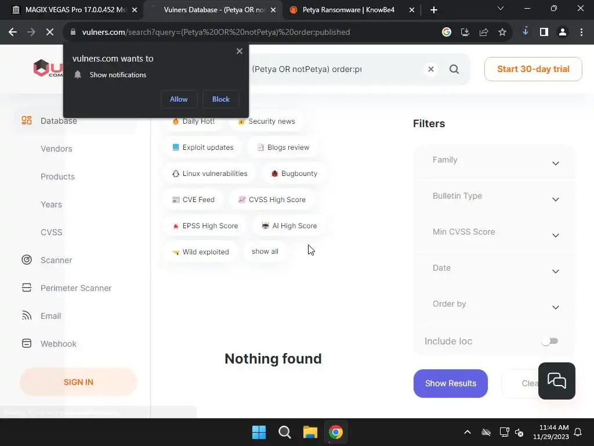Open Years in the sidebar
The image size is (594, 446).
pyautogui.click(x=51, y=204)
